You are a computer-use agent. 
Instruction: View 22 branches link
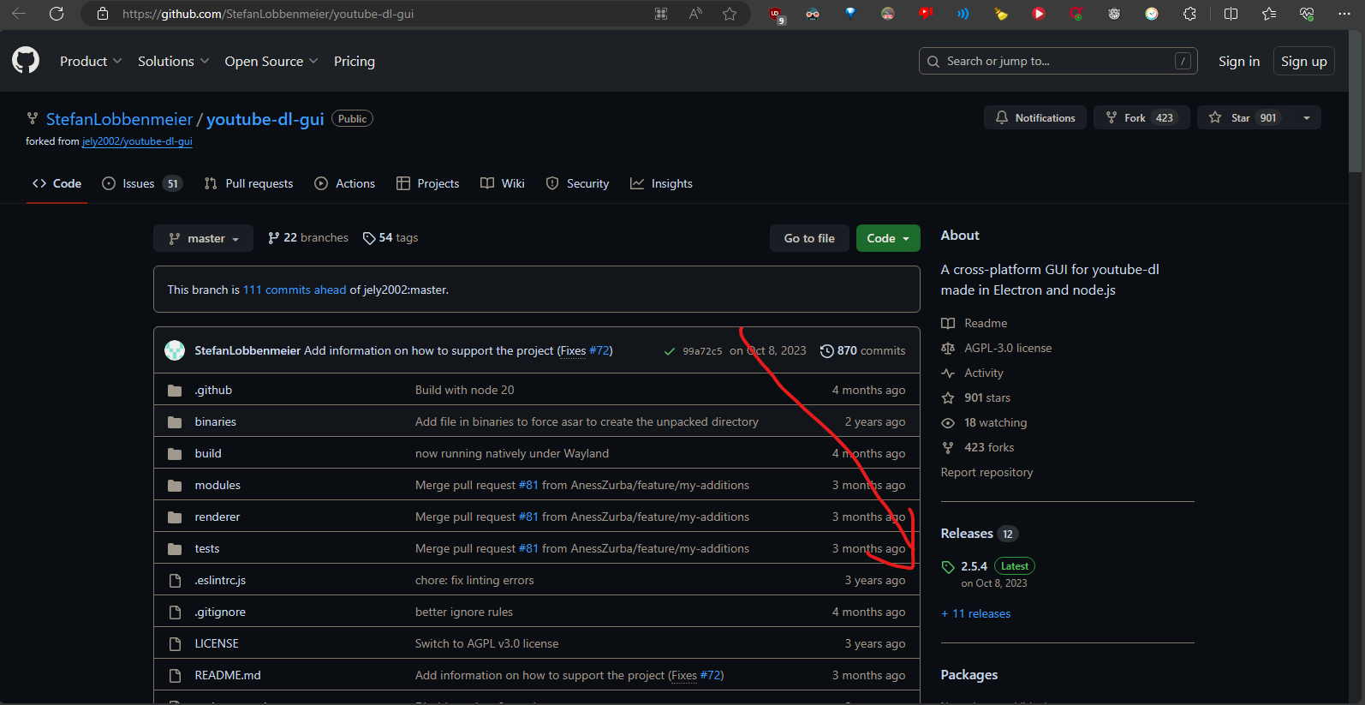(308, 237)
